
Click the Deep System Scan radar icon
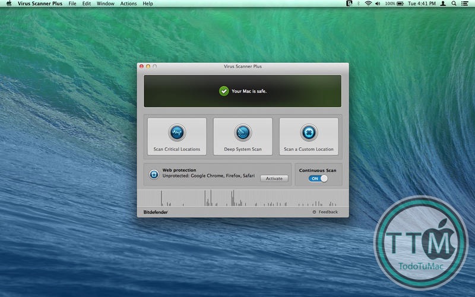[x=243, y=132]
